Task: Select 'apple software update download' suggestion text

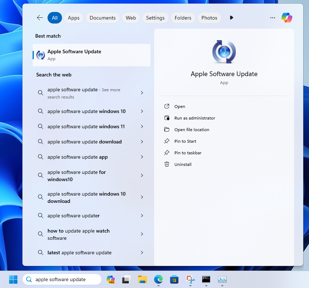Action: (85, 142)
